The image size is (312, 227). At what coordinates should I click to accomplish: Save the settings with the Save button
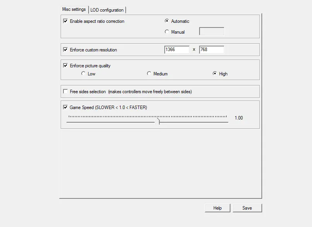[x=247, y=208]
